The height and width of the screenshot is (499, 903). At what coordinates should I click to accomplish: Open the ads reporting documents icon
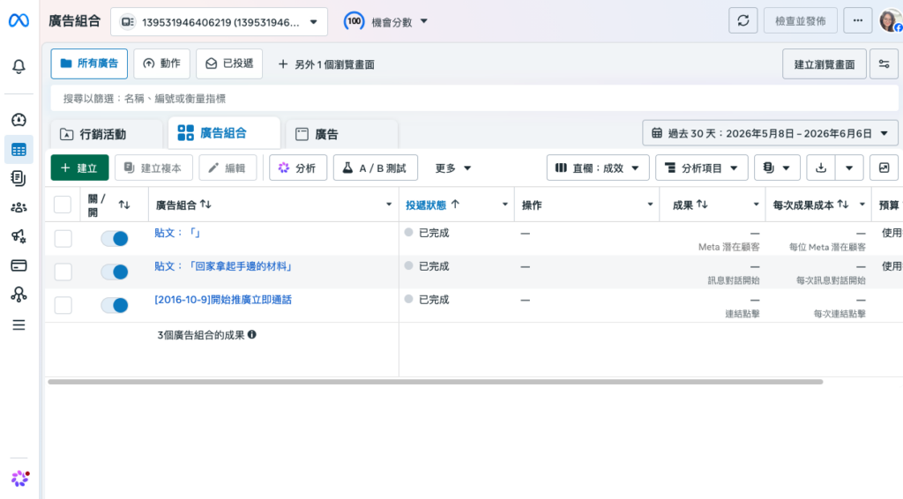[x=19, y=178]
